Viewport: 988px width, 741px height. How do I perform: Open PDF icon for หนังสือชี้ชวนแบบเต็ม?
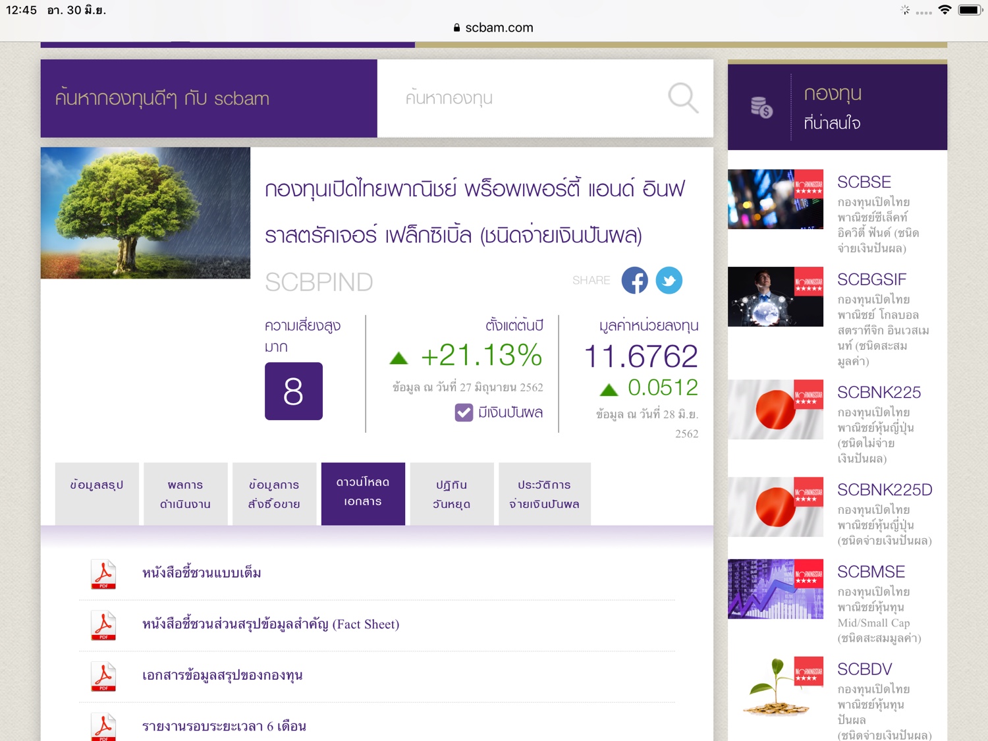pyautogui.click(x=103, y=574)
